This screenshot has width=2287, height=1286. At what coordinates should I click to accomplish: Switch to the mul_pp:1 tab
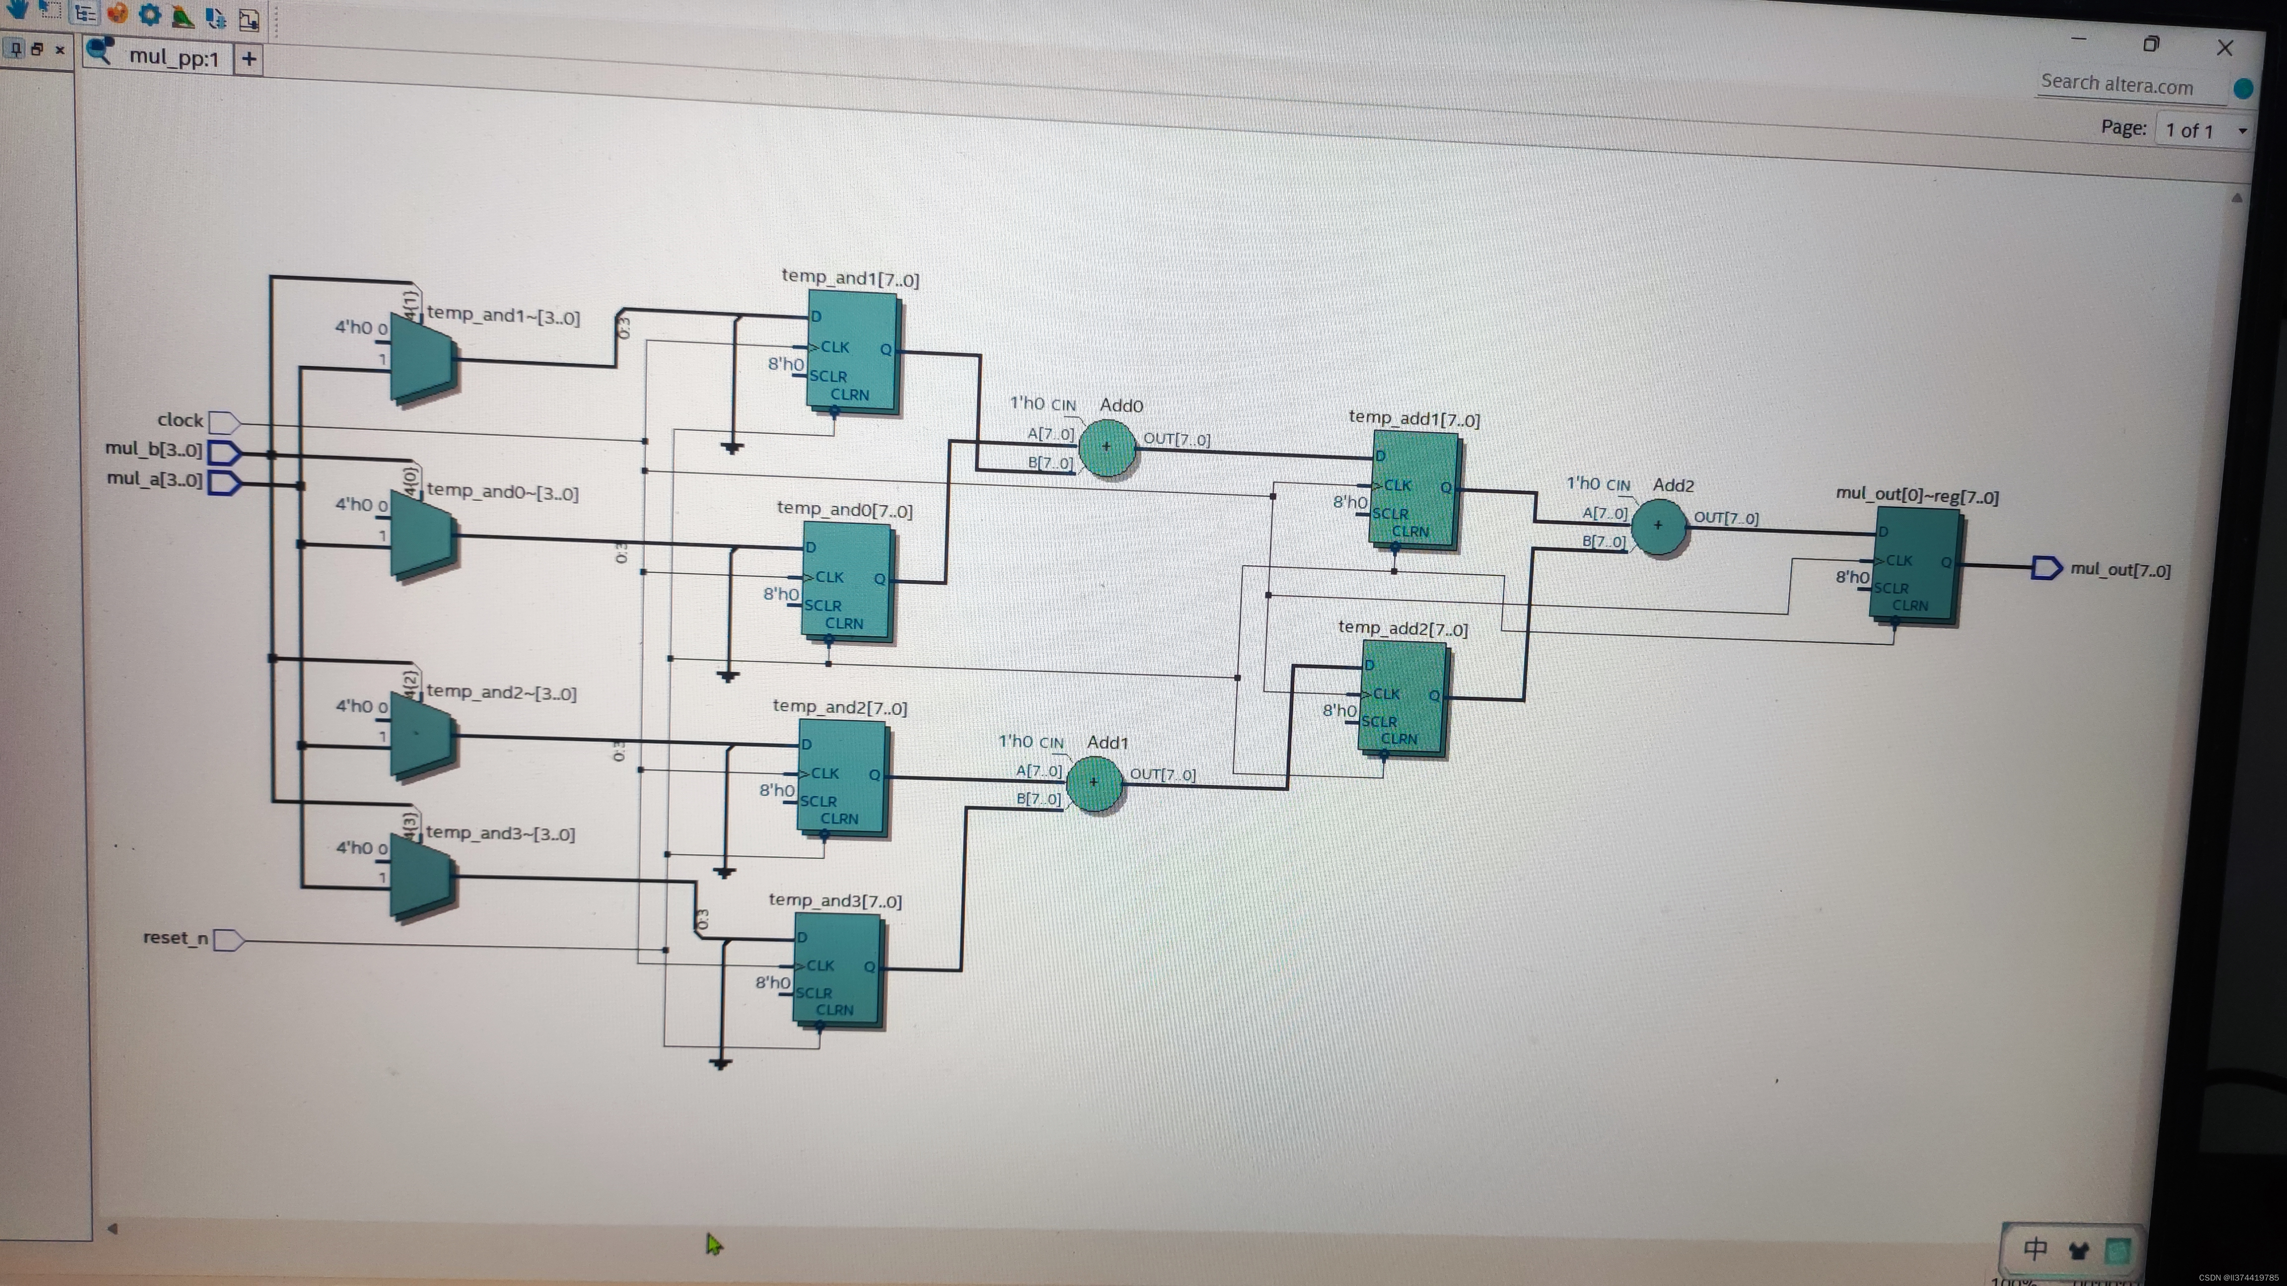(157, 56)
